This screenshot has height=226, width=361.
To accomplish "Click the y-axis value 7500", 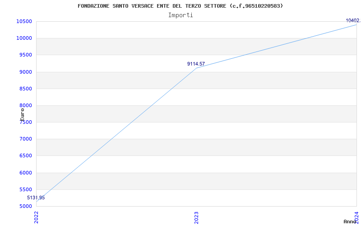I will point(25,122).
